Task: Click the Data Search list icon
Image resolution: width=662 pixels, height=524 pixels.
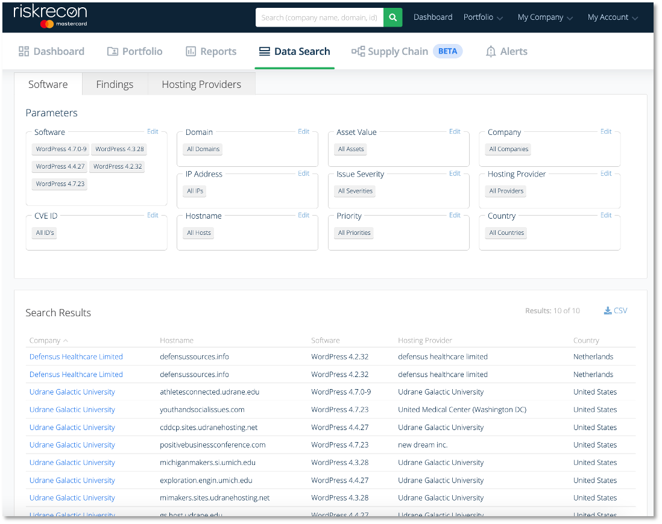Action: pyautogui.click(x=264, y=52)
